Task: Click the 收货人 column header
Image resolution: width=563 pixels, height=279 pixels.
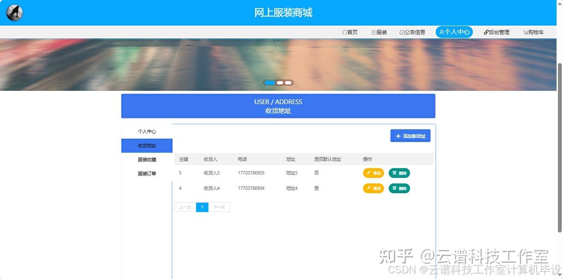Action: 211,159
